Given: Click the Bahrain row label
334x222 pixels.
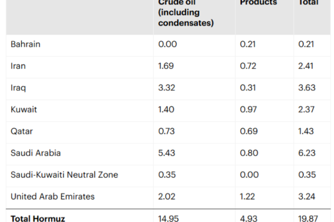Looking at the screenshot, I should (26, 44).
